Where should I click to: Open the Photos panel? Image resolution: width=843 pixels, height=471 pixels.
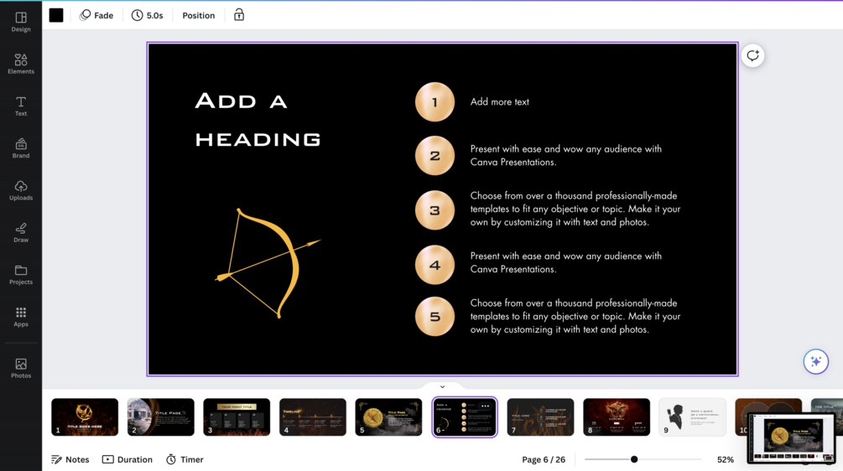(21, 369)
